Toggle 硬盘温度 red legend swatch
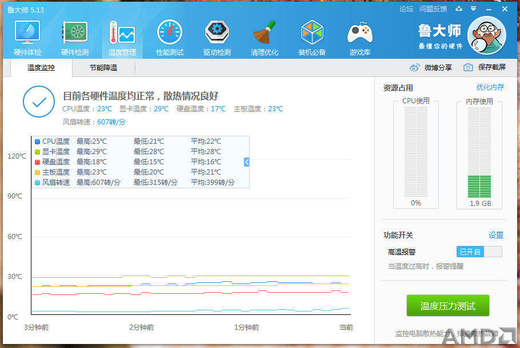 [38, 162]
